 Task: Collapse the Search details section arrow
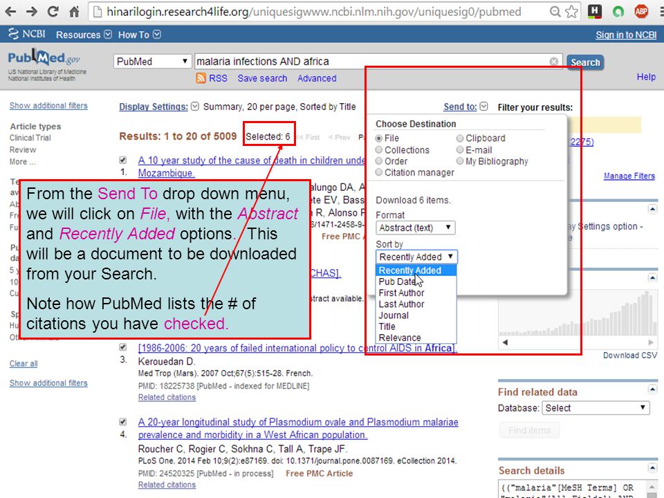coord(652,468)
